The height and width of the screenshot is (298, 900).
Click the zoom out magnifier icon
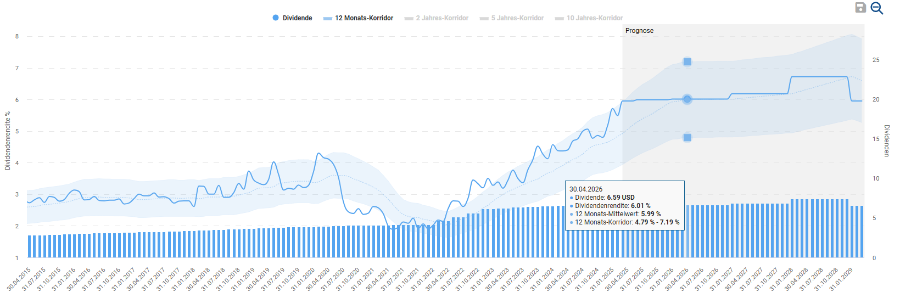(x=877, y=8)
